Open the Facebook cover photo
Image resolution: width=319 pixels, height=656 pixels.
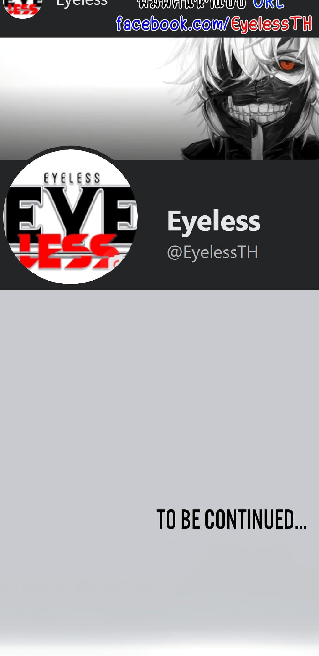159,98
